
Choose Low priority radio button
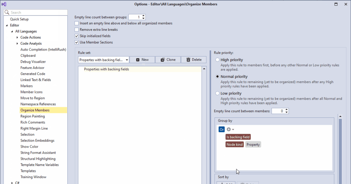pyautogui.click(x=217, y=93)
